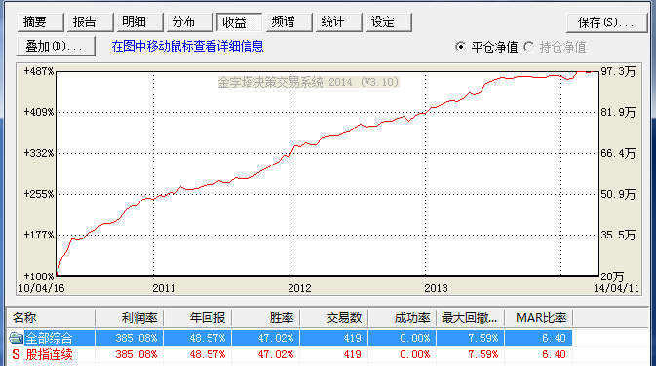656x366 pixels.
Task: Open the 频谱 tab
Action: pos(289,22)
